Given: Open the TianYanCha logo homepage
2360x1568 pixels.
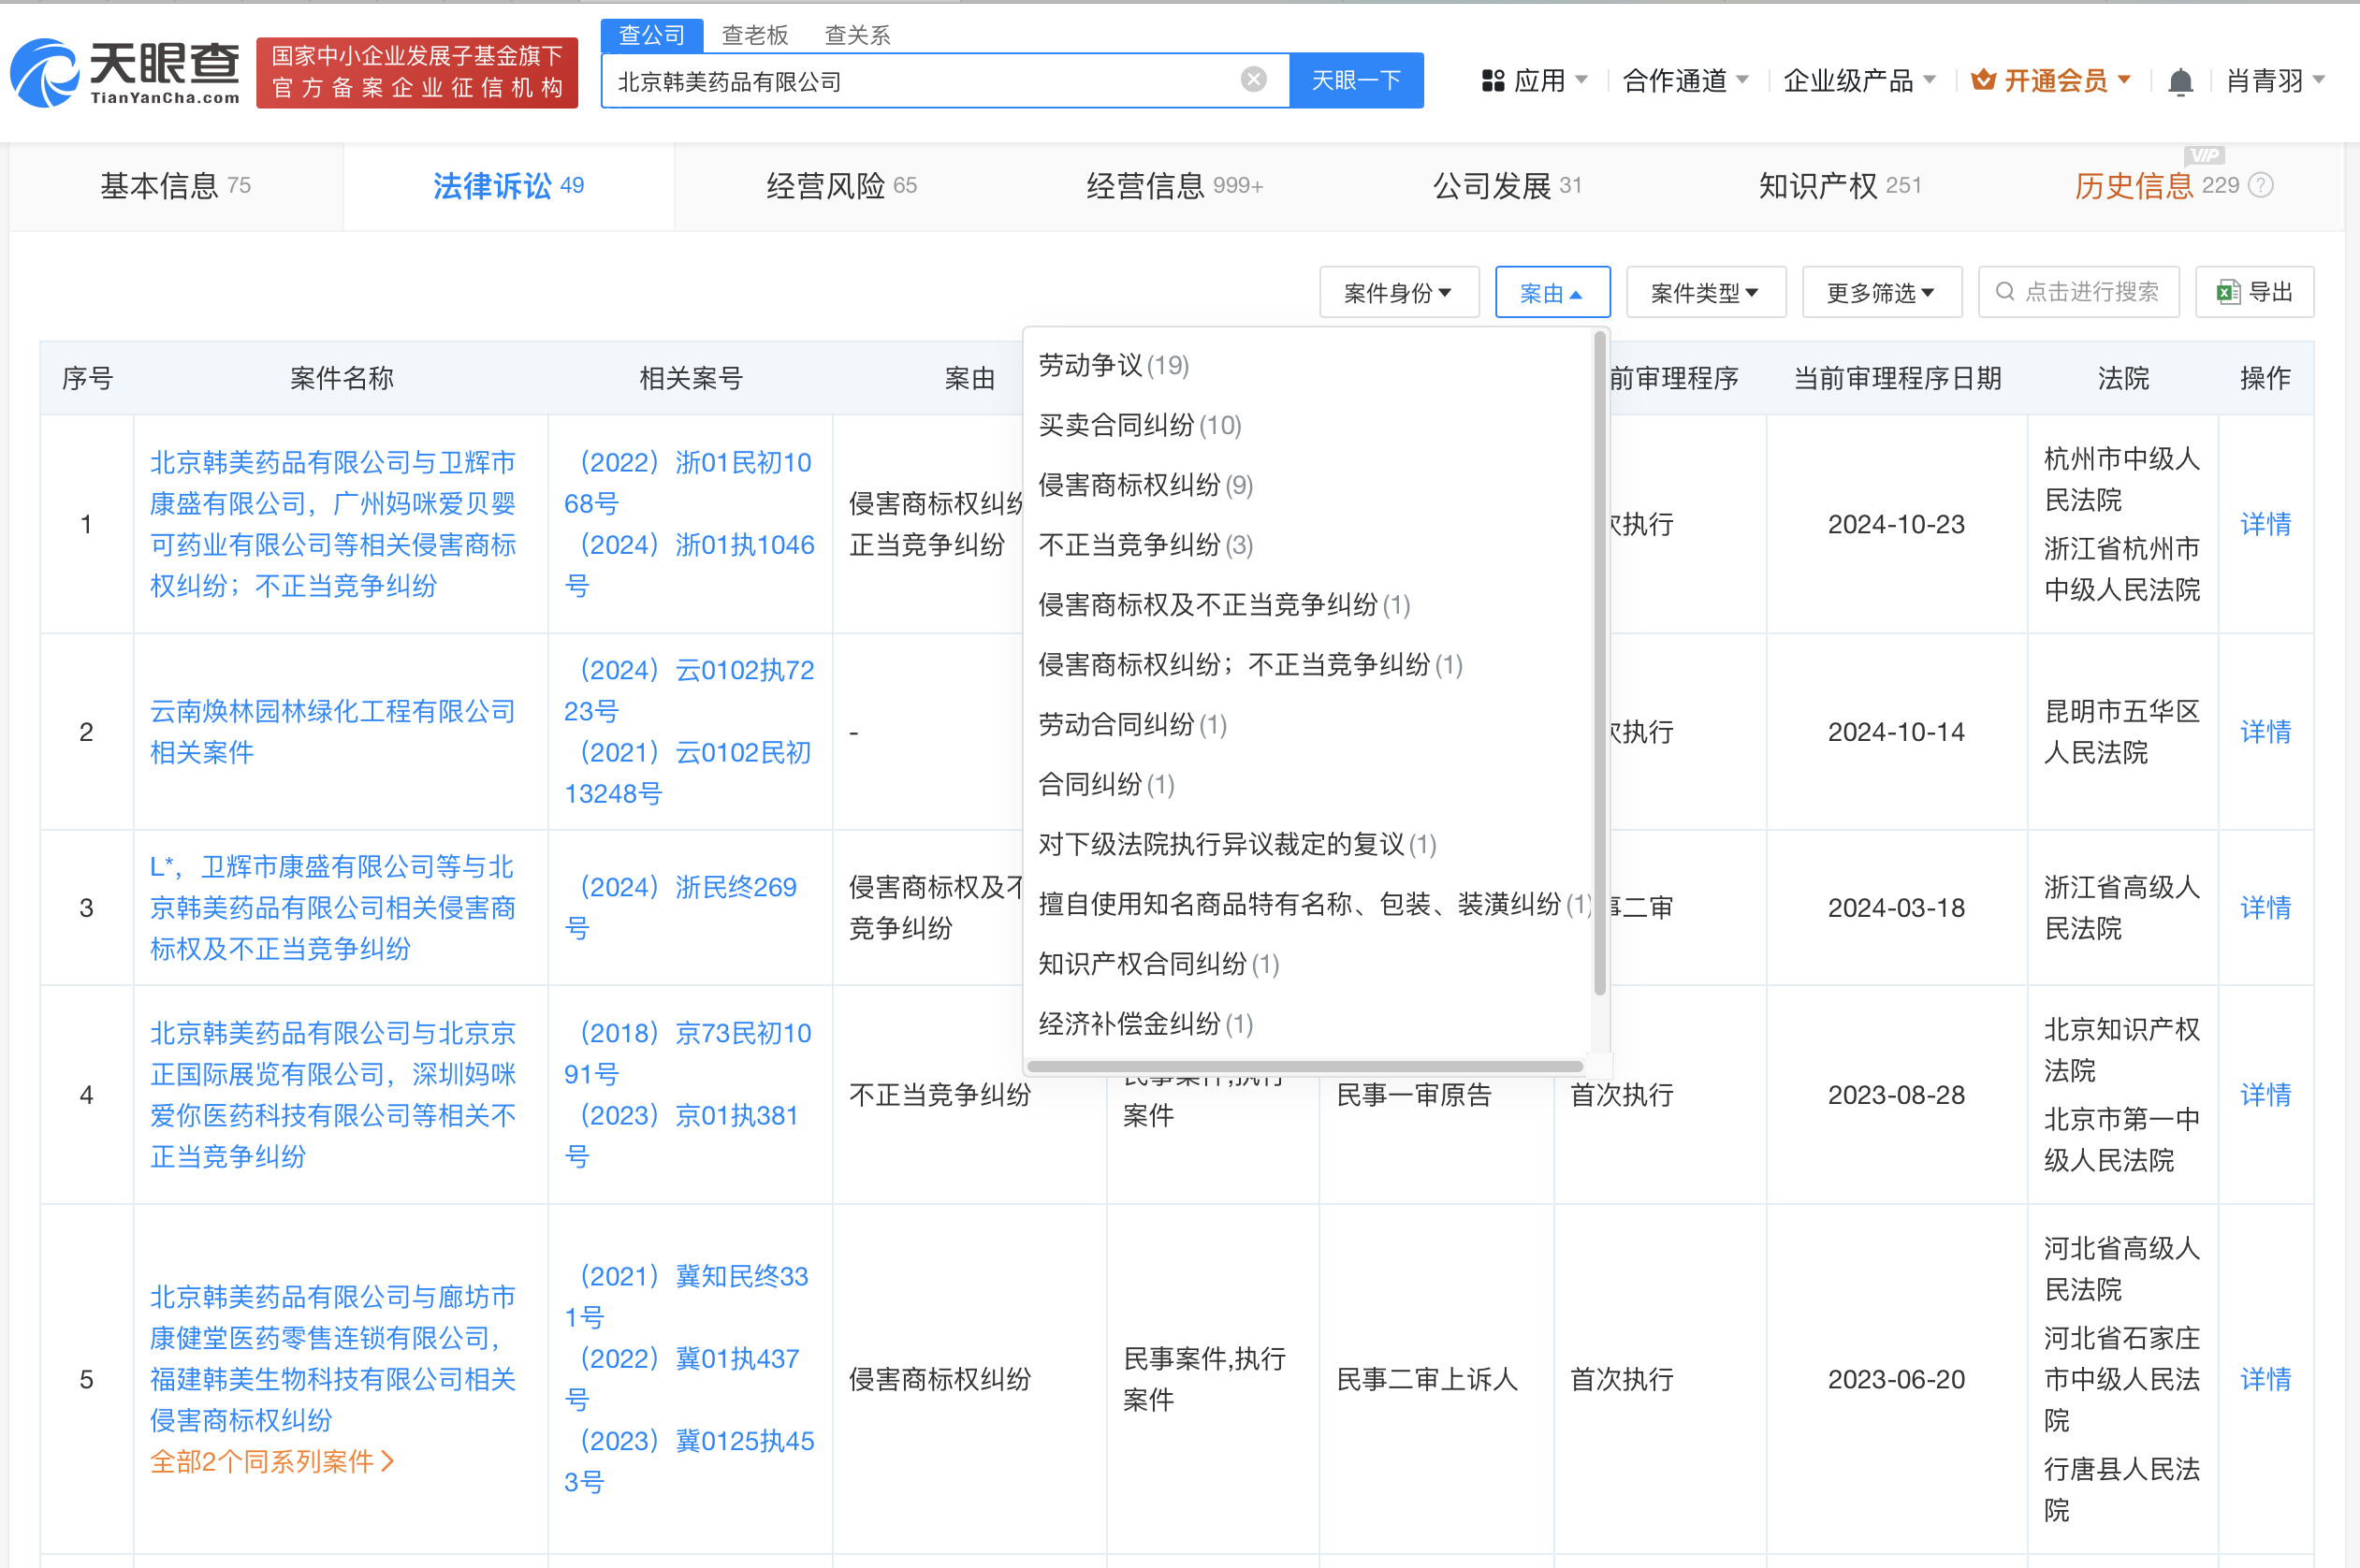Looking at the screenshot, I should pyautogui.click(x=125, y=72).
